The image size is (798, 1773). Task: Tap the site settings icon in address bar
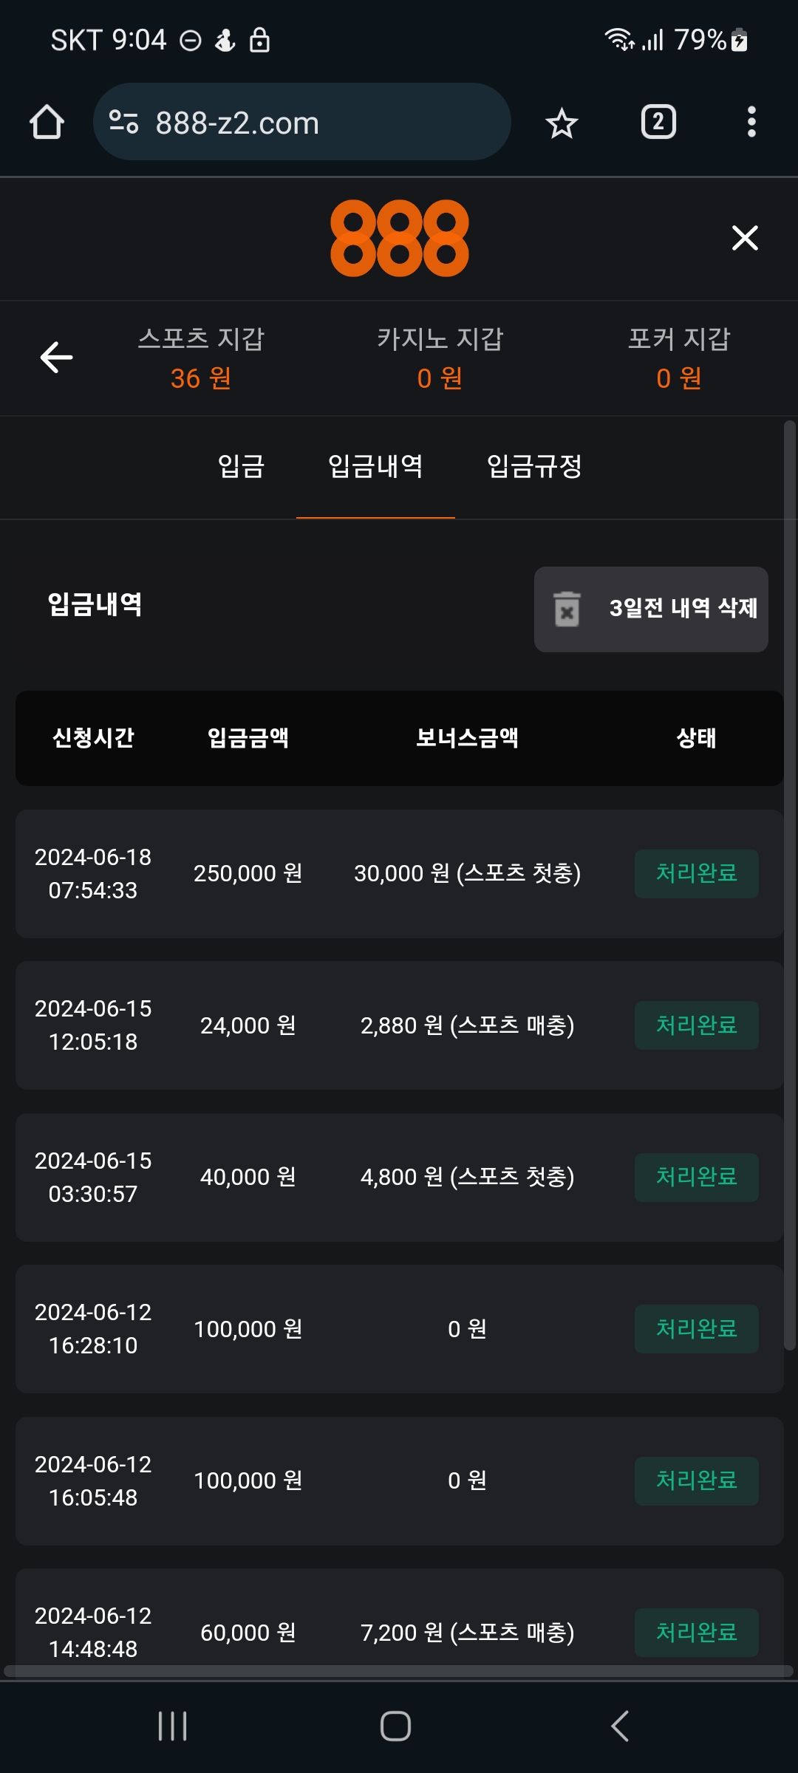pos(123,122)
